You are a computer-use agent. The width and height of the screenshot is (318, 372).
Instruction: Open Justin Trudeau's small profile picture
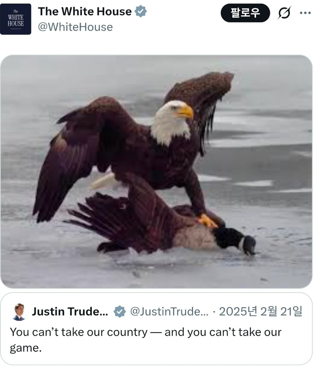[x=19, y=312]
